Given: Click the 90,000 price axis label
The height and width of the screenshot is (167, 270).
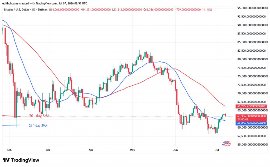Looking at the screenshot, I should [252, 25].
